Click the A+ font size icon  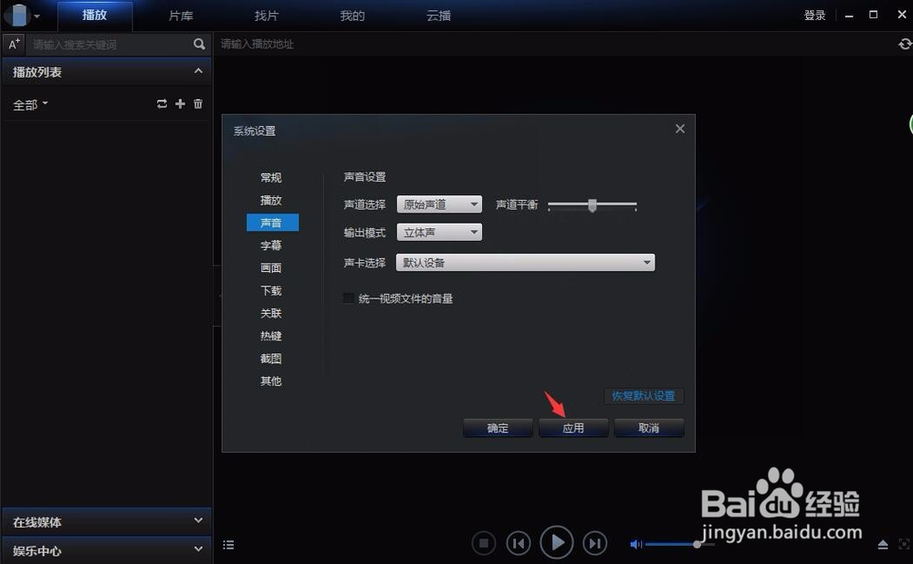point(14,44)
